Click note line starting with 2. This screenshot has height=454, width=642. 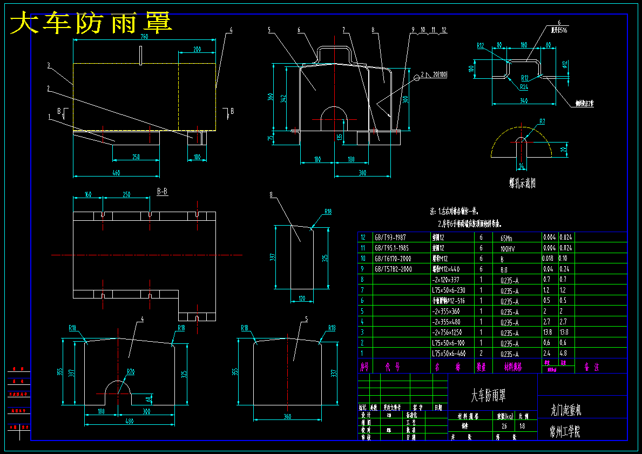coord(469,224)
